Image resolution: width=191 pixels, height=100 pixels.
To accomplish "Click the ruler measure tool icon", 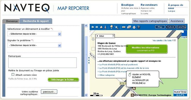I will click(x=124, y=27).
